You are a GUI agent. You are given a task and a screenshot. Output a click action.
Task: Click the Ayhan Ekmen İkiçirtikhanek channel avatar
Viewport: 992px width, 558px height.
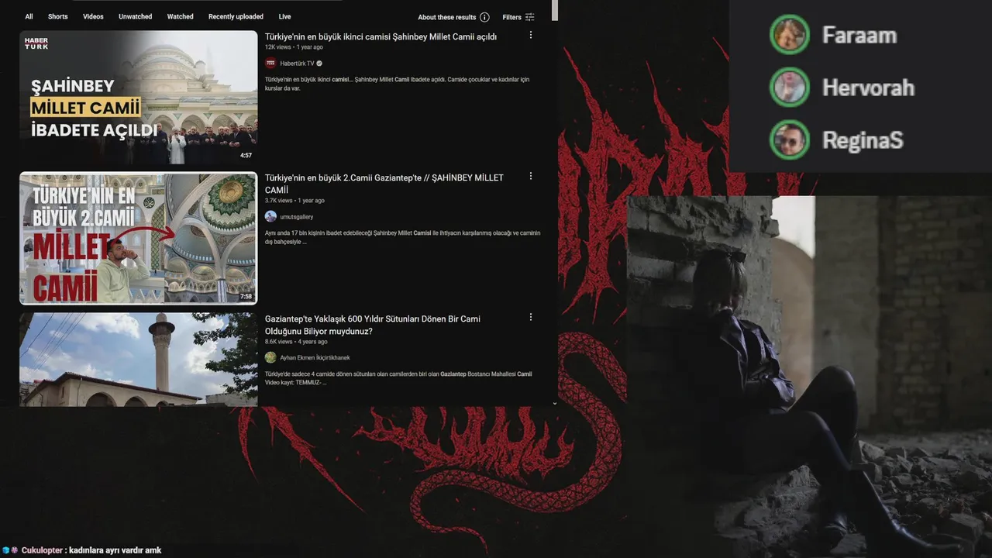point(270,357)
